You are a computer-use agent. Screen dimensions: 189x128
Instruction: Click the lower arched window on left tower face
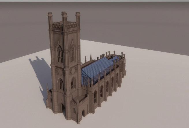61,85
